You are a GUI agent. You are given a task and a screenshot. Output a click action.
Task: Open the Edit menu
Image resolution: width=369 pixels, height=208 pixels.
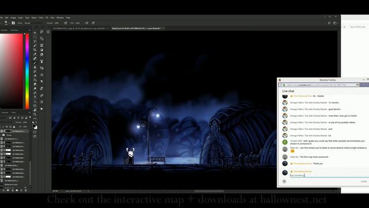(x=6, y=18)
